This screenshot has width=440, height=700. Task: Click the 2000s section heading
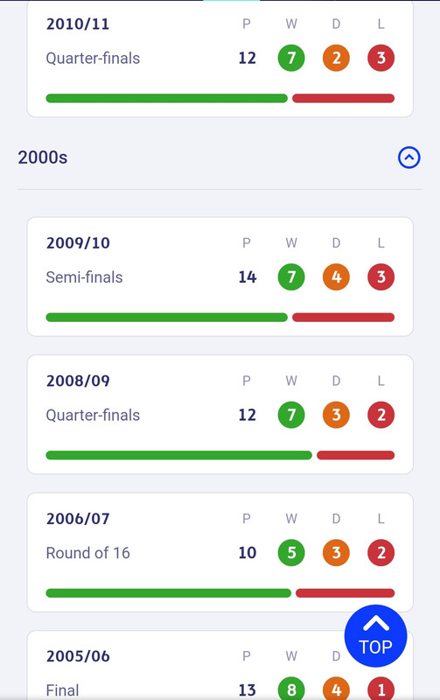pos(43,157)
